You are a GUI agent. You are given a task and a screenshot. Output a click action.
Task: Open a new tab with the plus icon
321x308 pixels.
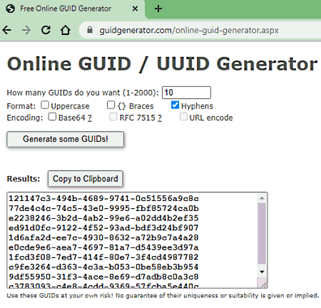click(158, 9)
